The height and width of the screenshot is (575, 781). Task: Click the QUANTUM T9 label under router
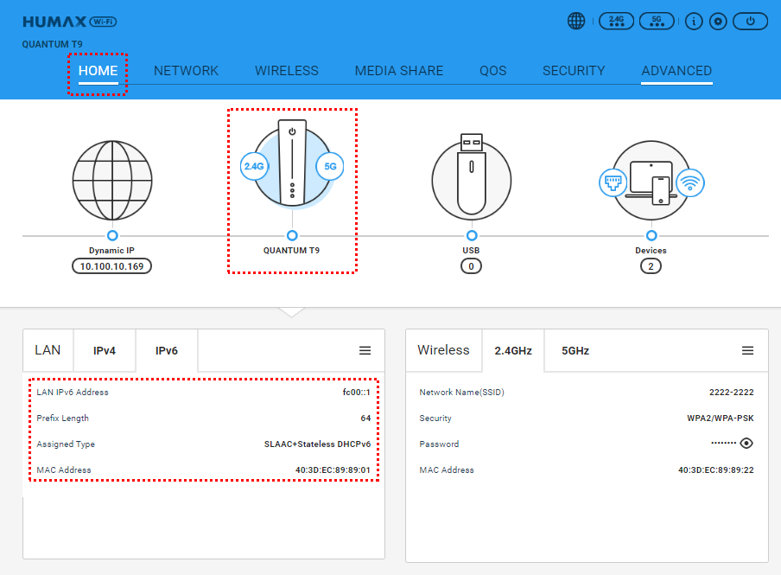[x=291, y=251]
